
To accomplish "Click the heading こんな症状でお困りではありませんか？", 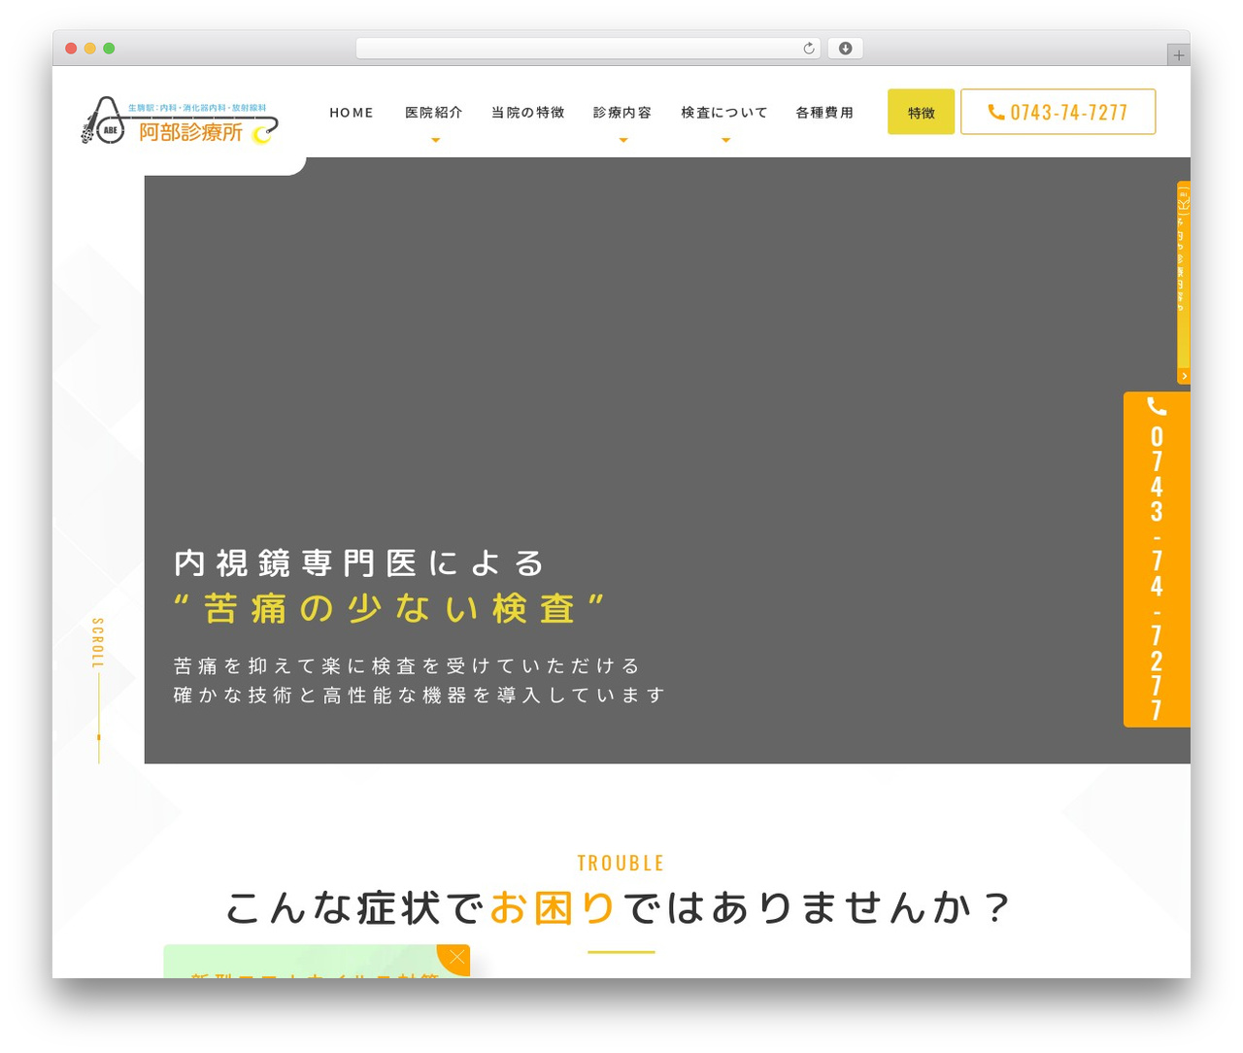I will (621, 908).
